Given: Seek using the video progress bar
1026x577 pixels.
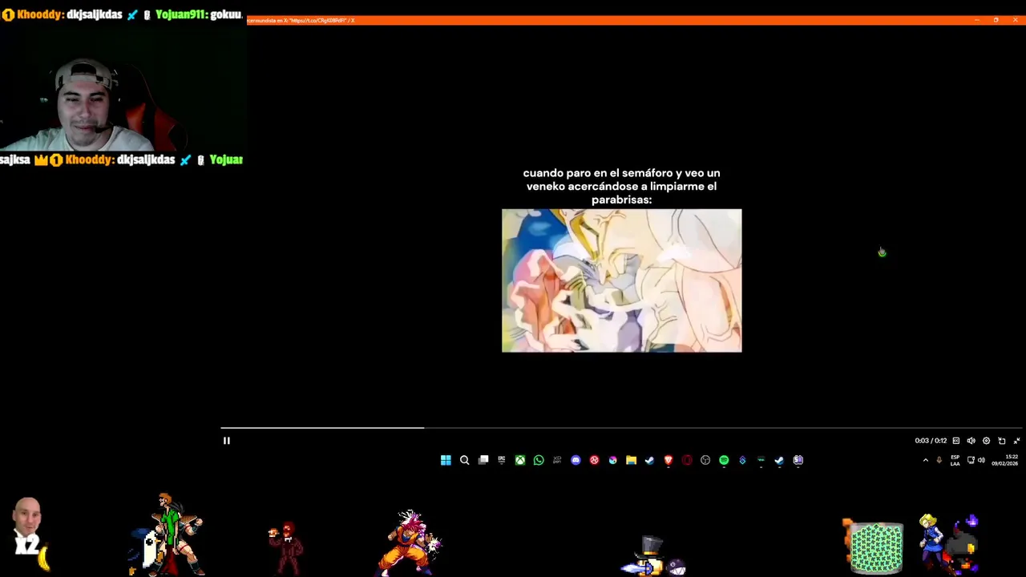Looking at the screenshot, I should click(x=622, y=428).
